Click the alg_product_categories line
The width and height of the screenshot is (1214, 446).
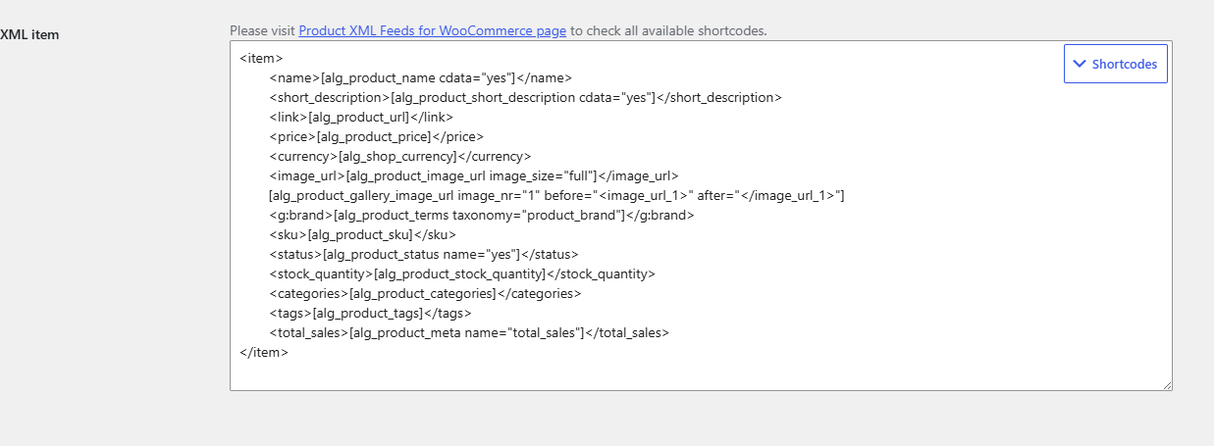(425, 294)
